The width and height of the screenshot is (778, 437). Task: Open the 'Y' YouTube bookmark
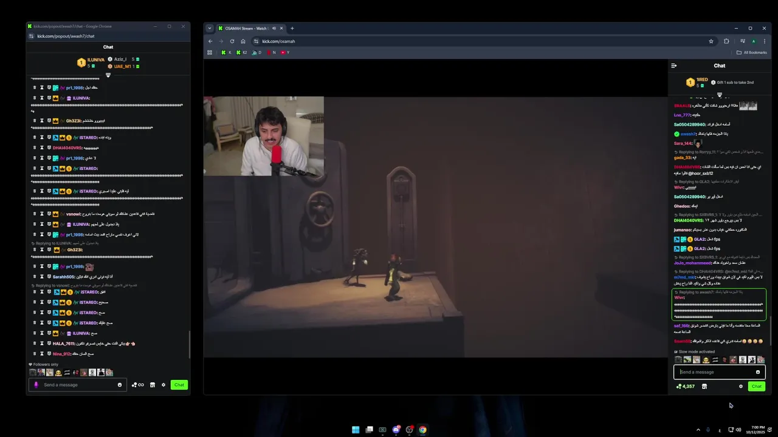coord(285,53)
